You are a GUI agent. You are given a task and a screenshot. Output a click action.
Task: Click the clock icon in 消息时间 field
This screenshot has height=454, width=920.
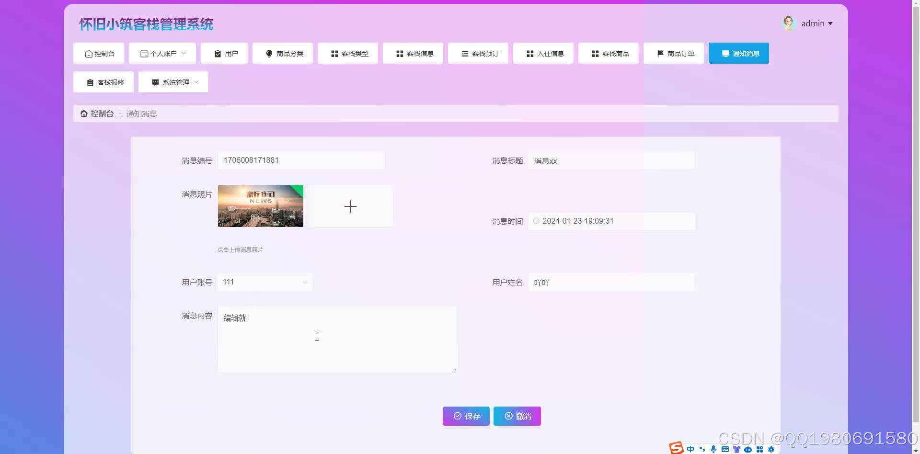pos(535,221)
